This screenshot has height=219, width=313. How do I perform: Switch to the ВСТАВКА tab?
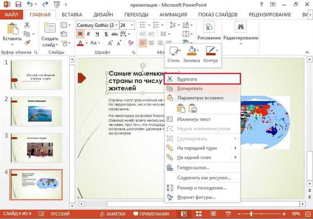click(72, 15)
